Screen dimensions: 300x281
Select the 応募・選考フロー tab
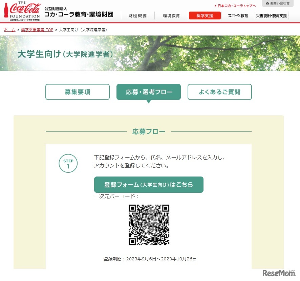[149, 92]
